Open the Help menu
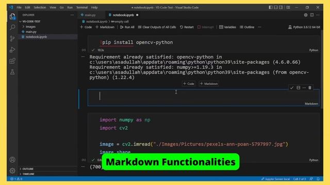This screenshot has width=330, height=185. [x=94, y=7]
